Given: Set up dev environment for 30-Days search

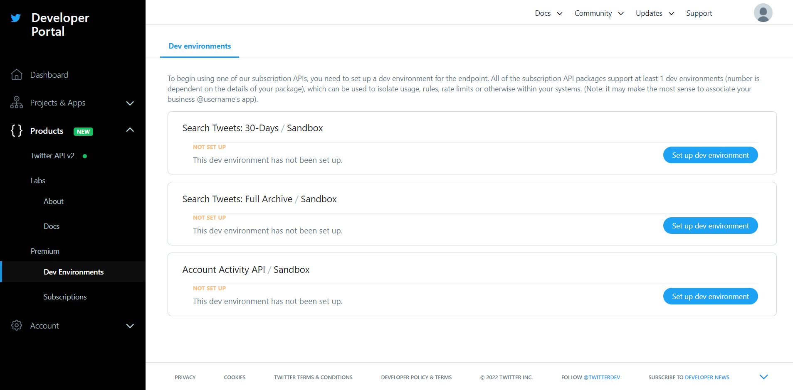Looking at the screenshot, I should [x=710, y=155].
